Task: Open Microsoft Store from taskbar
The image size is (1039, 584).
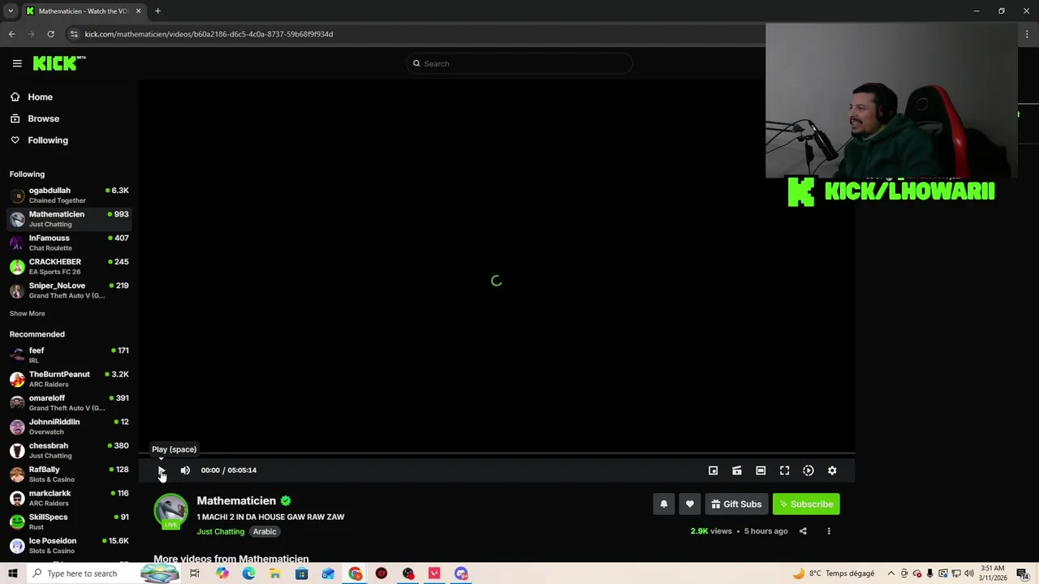Action: 301,573
